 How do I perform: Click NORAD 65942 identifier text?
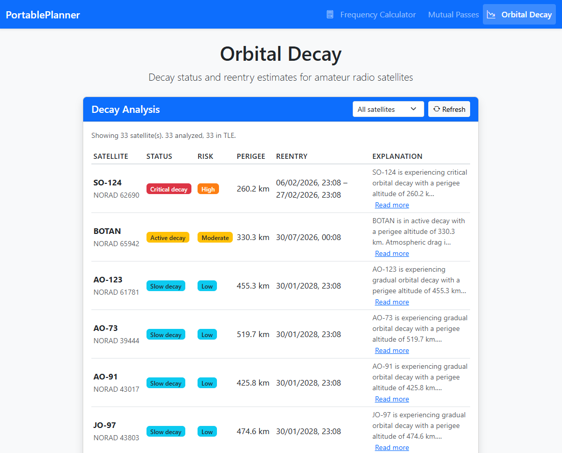[116, 244]
